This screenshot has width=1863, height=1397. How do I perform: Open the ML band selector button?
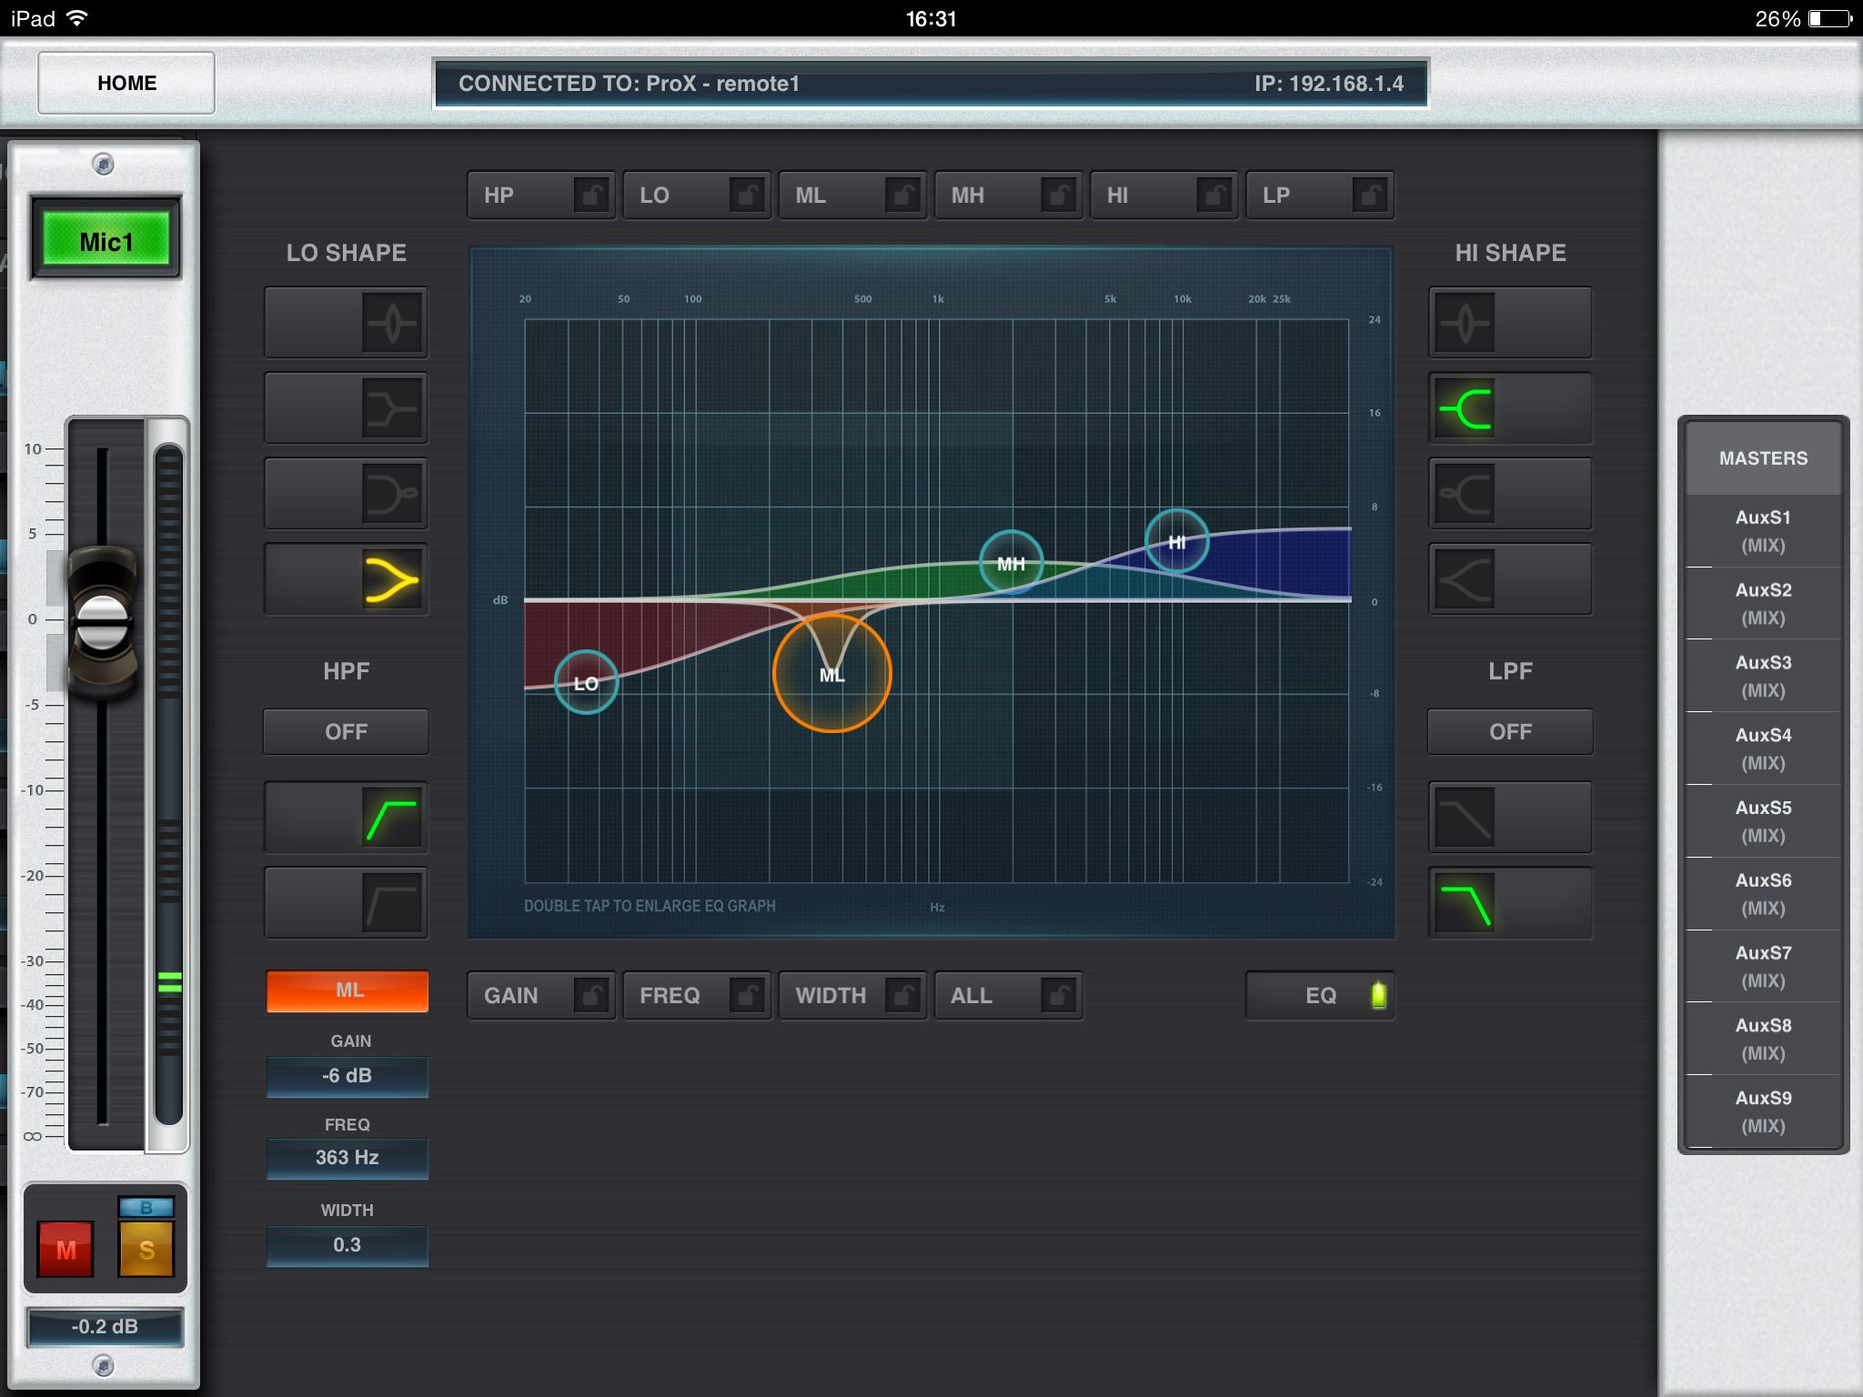pyautogui.click(x=347, y=990)
